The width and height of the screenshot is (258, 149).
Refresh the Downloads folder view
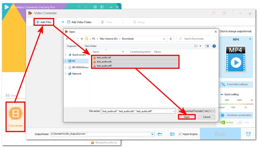click(x=171, y=39)
